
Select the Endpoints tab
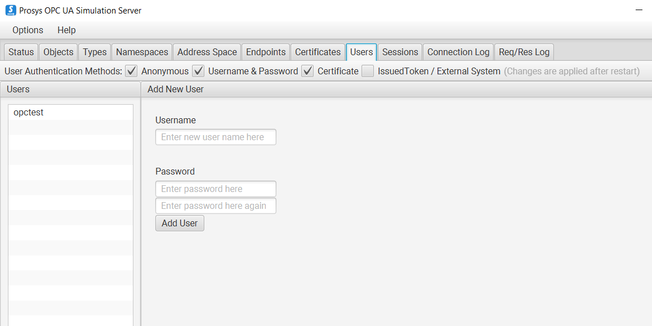266,52
